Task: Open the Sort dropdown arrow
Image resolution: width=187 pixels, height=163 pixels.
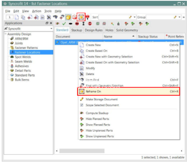Action: click(134, 17)
